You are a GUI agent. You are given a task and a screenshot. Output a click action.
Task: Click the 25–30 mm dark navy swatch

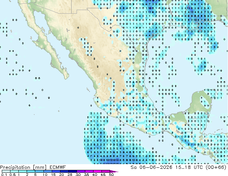click(x=72, y=171)
